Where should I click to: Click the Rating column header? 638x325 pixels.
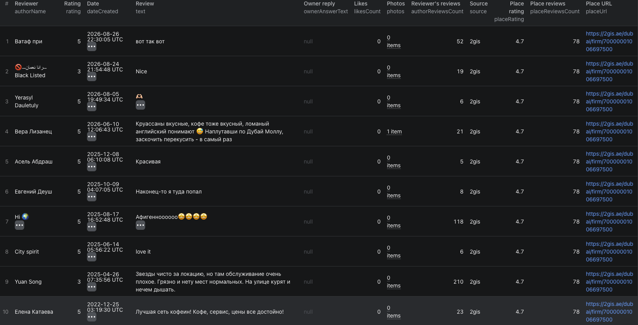pyautogui.click(x=73, y=7)
